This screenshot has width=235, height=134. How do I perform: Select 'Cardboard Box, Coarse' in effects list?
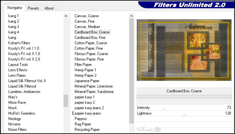pyautogui.click(x=92, y=32)
